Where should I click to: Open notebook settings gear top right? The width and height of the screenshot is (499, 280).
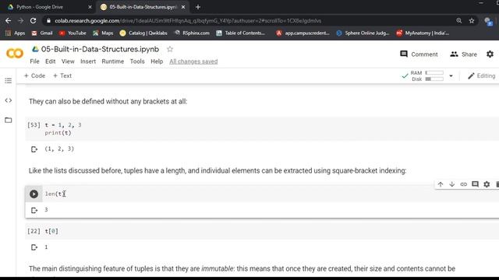[490, 54]
